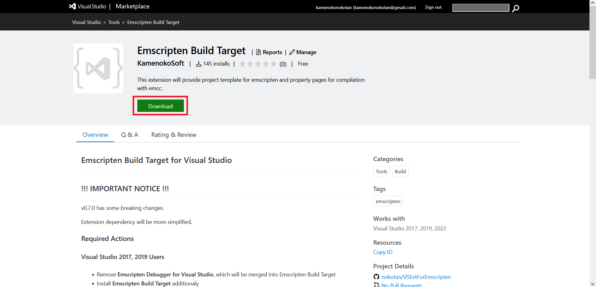The height and width of the screenshot is (287, 596).
Task: Click the star rating icons
Action: click(x=258, y=64)
